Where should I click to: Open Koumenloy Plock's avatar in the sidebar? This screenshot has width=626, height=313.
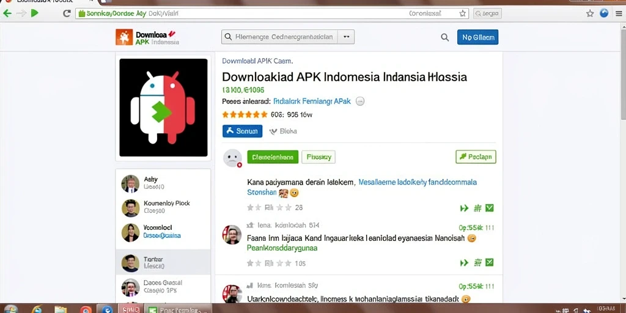(130, 208)
